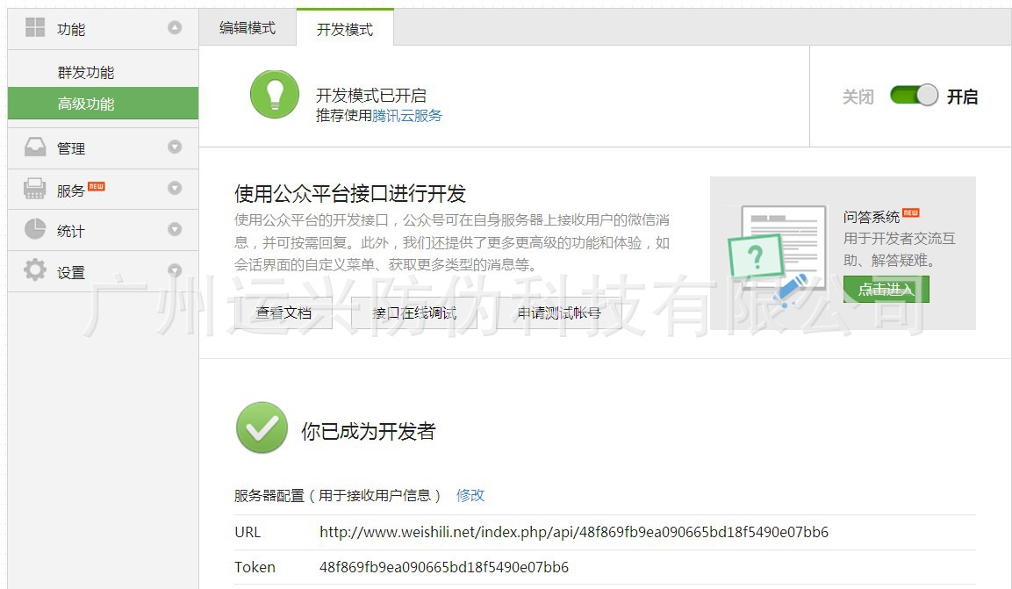Image resolution: width=1012 pixels, height=589 pixels.
Task: Click the 查看文档 button
Action: click(x=284, y=312)
